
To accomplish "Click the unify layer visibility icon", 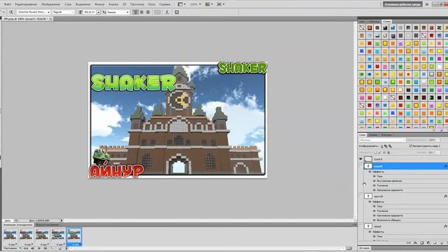I will tap(386, 146).
